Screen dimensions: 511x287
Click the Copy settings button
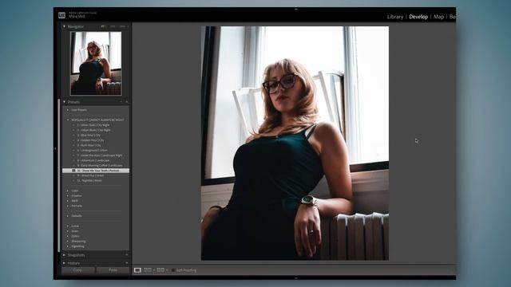coord(78,270)
